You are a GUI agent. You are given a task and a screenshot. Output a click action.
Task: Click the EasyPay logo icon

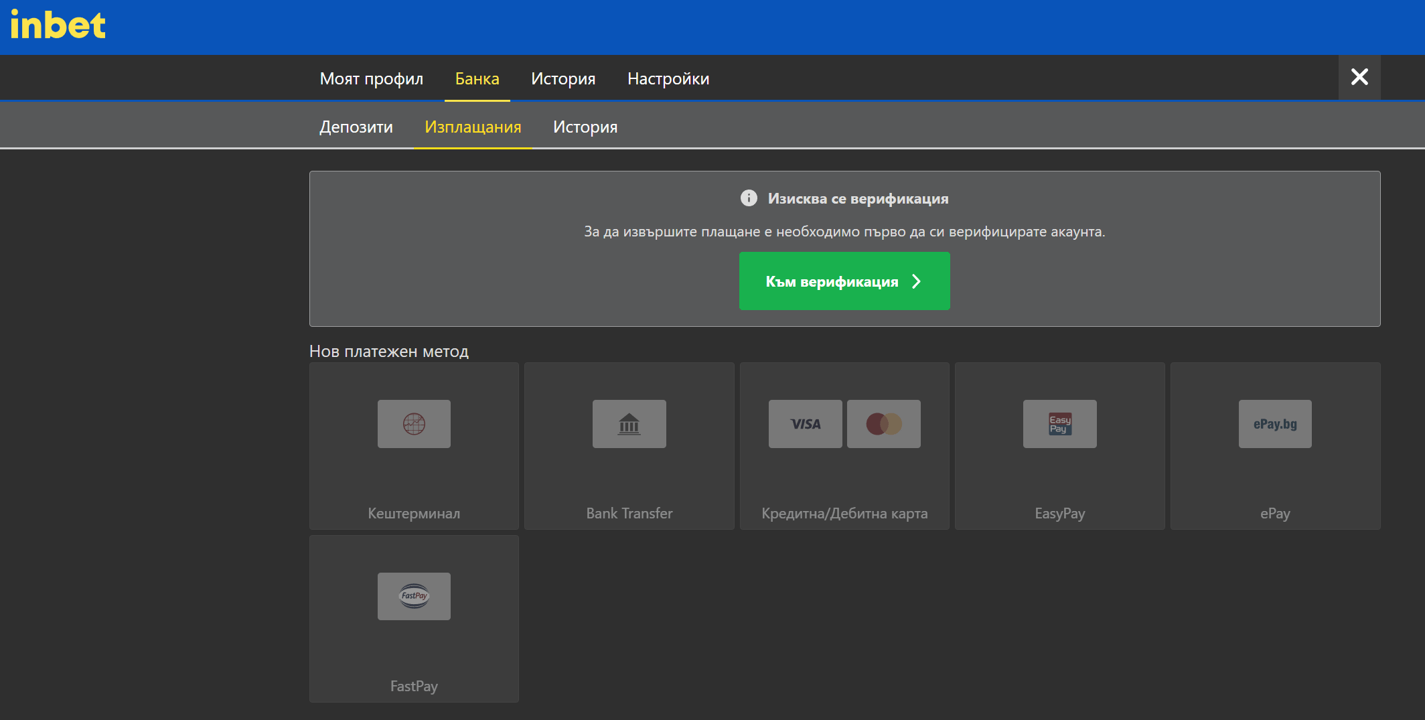[x=1060, y=424]
